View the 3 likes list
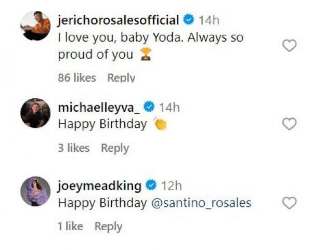The image size is (312, 250). click(x=74, y=148)
